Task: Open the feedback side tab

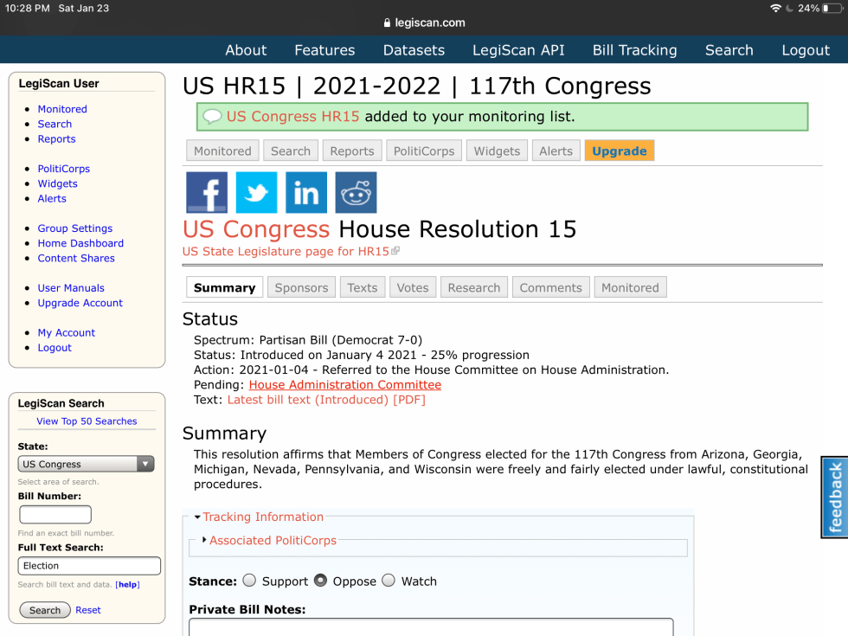Action: click(834, 497)
